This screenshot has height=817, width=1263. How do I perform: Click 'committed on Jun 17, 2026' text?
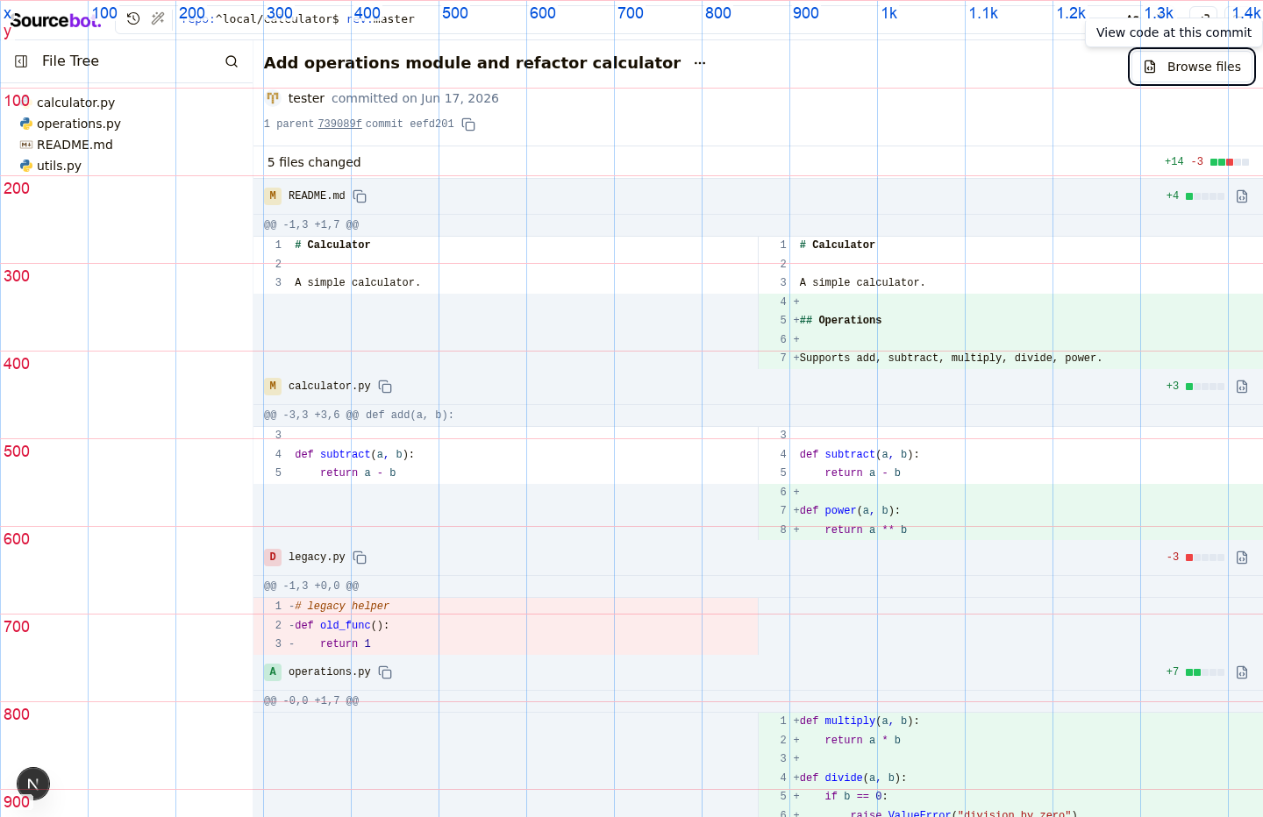[x=415, y=98]
